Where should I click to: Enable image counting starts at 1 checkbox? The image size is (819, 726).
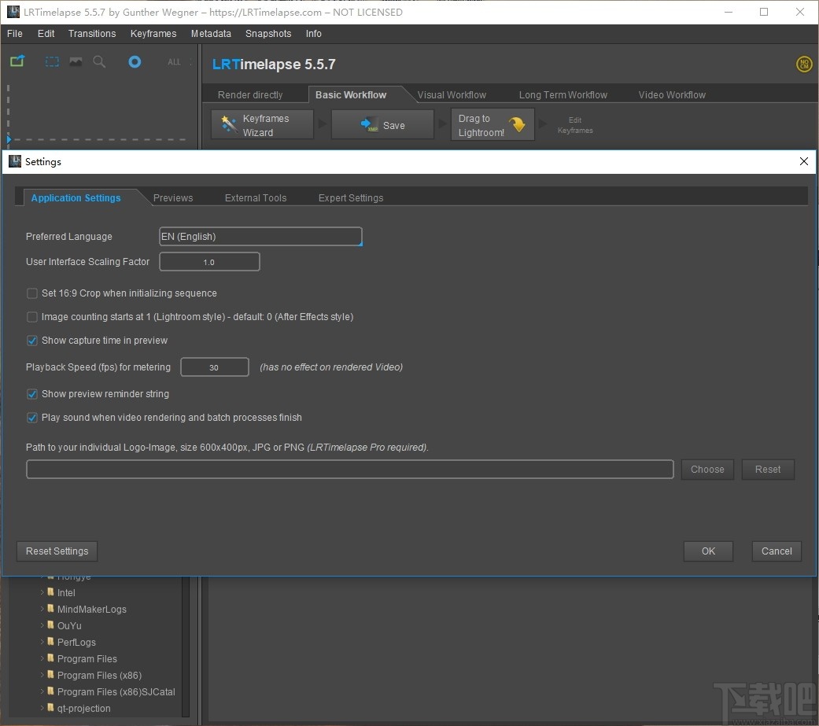click(31, 317)
